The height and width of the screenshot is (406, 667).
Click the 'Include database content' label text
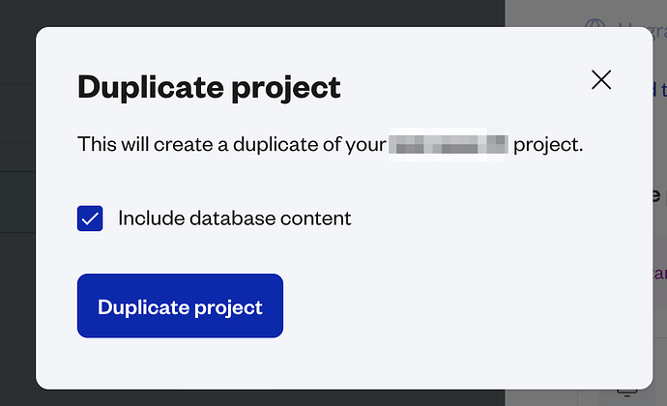234,218
